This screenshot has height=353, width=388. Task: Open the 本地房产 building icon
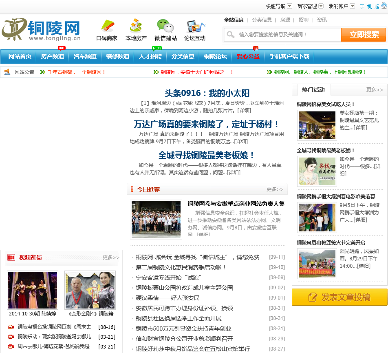point(136,26)
